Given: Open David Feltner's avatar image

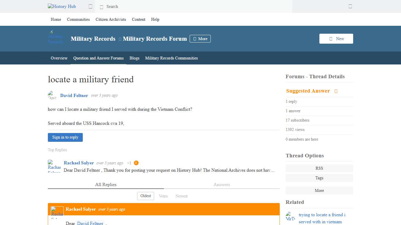Looking at the screenshot, I should (52, 95).
